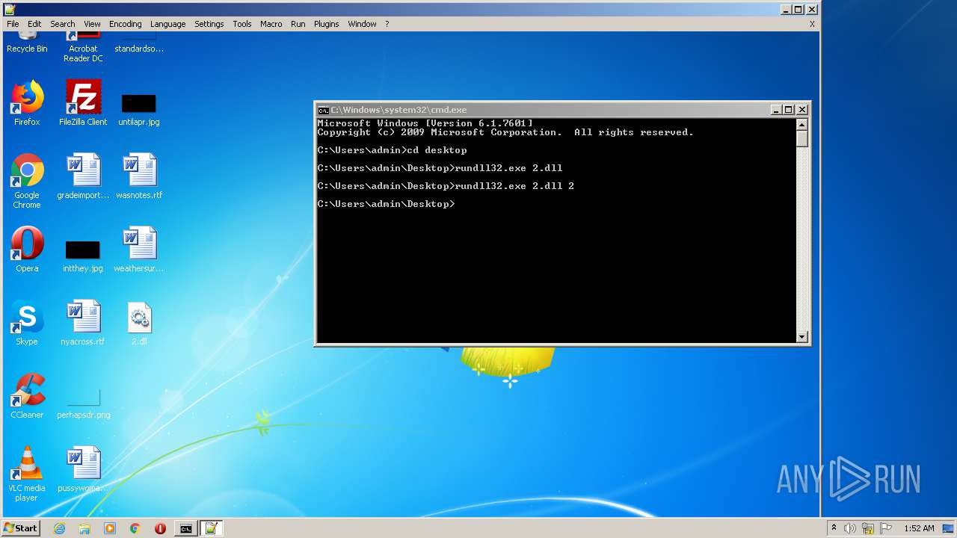Maximize the cmd.exe window
This screenshot has width=957, height=538.
pos(788,110)
